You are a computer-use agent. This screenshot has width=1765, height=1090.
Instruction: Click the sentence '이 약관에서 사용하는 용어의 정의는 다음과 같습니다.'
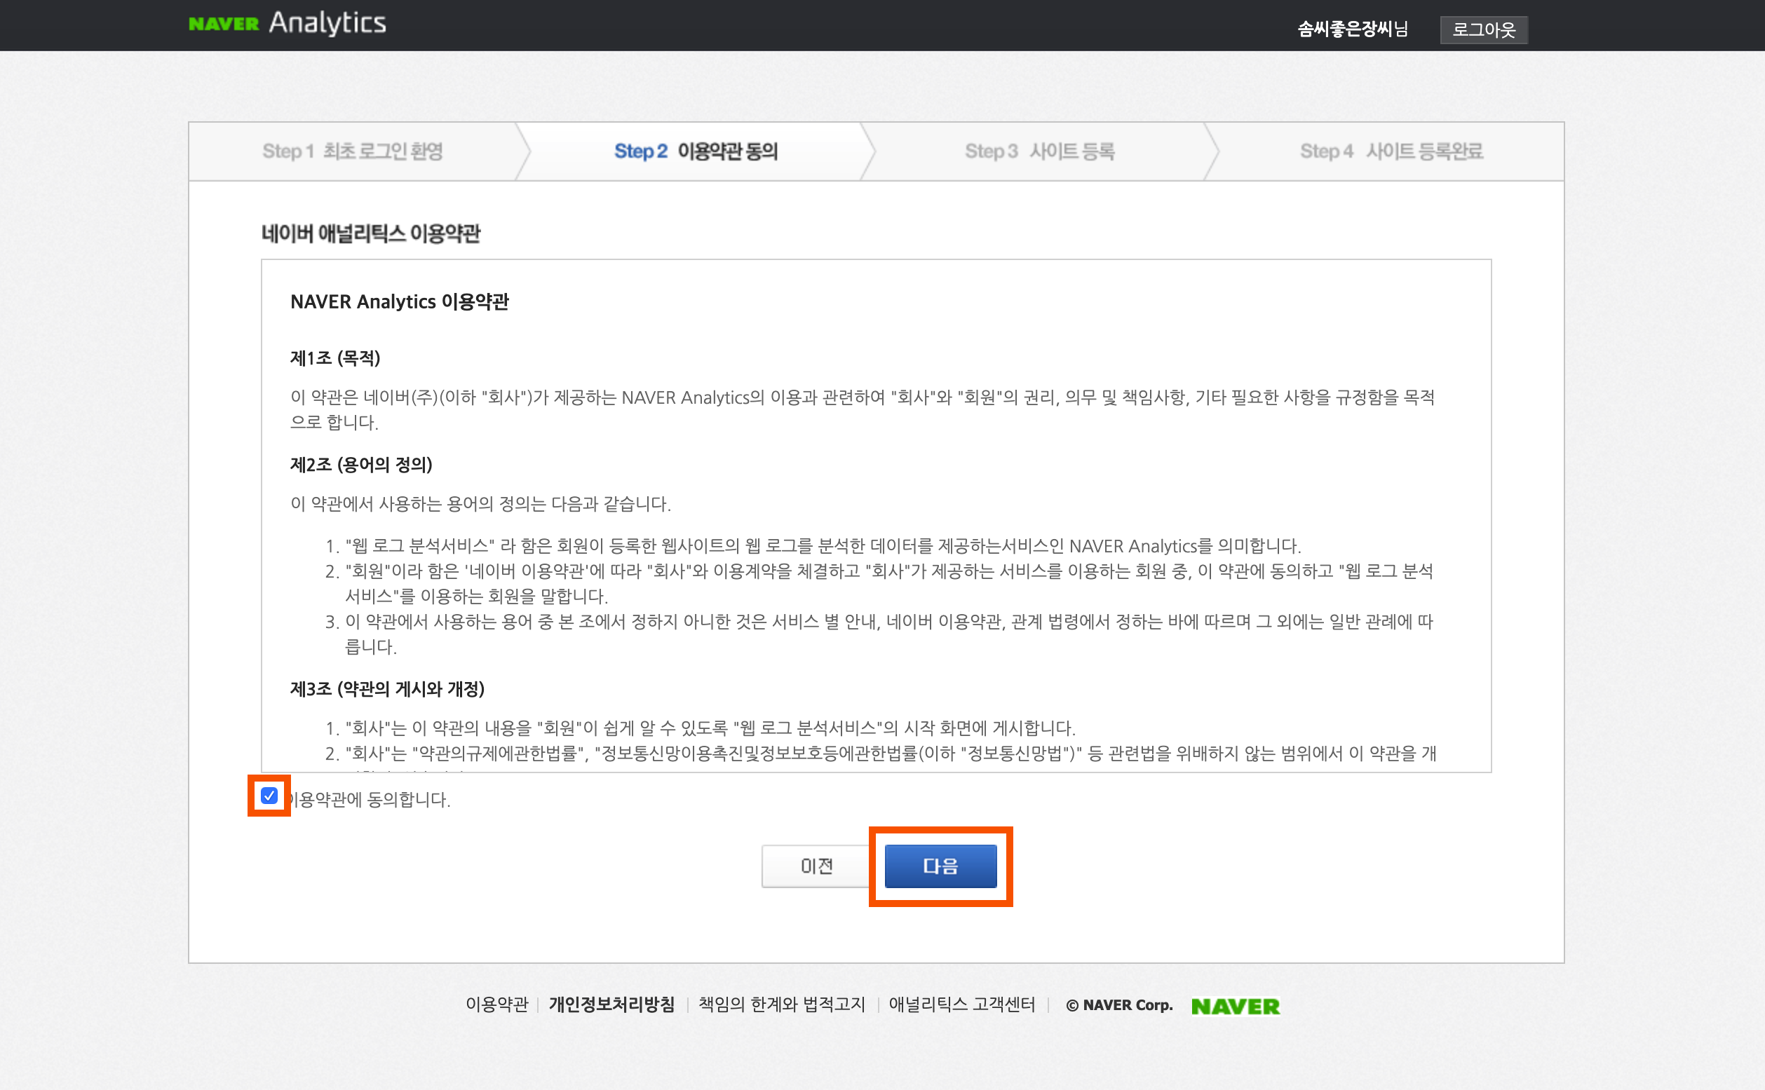480,504
